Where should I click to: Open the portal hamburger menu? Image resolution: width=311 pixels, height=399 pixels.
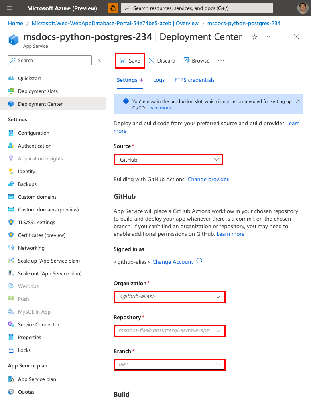[10, 8]
